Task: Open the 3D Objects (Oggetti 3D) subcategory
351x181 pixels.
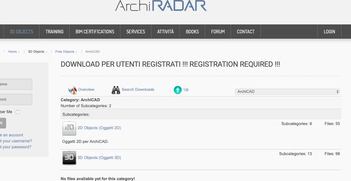Action: pyautogui.click(x=99, y=157)
